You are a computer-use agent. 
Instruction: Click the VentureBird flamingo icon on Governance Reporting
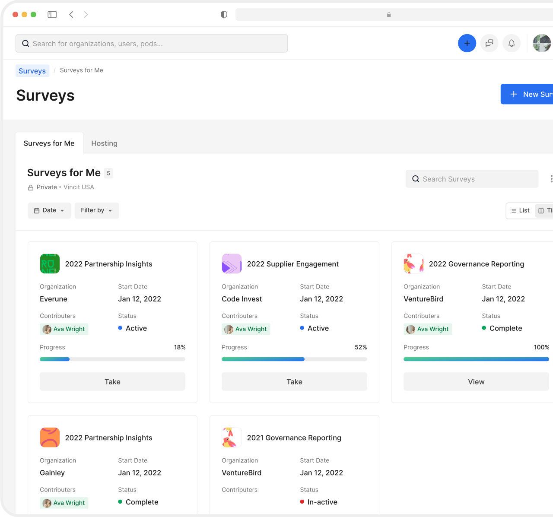coord(413,263)
